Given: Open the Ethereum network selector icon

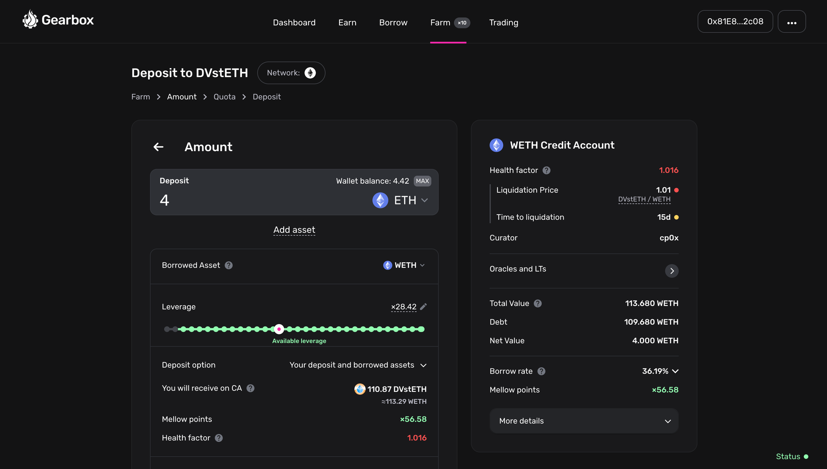Looking at the screenshot, I should 311,73.
